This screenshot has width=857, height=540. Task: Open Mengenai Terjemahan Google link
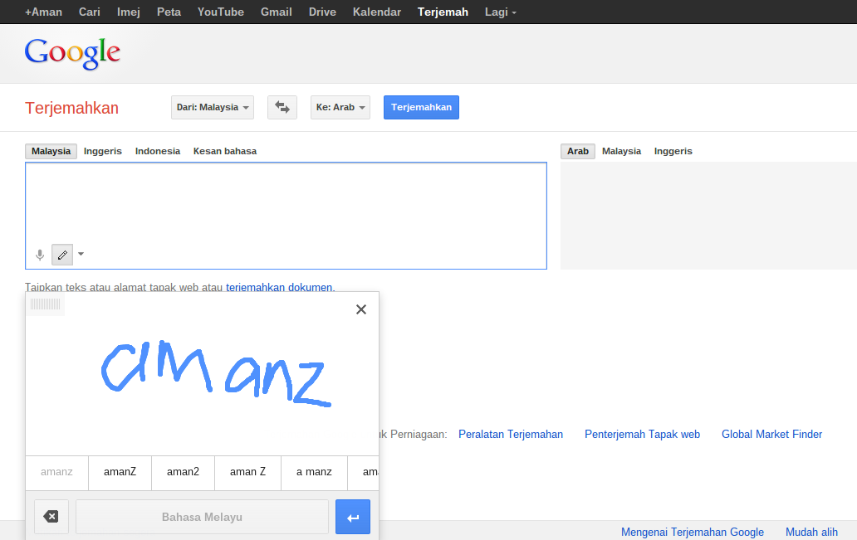(692, 532)
